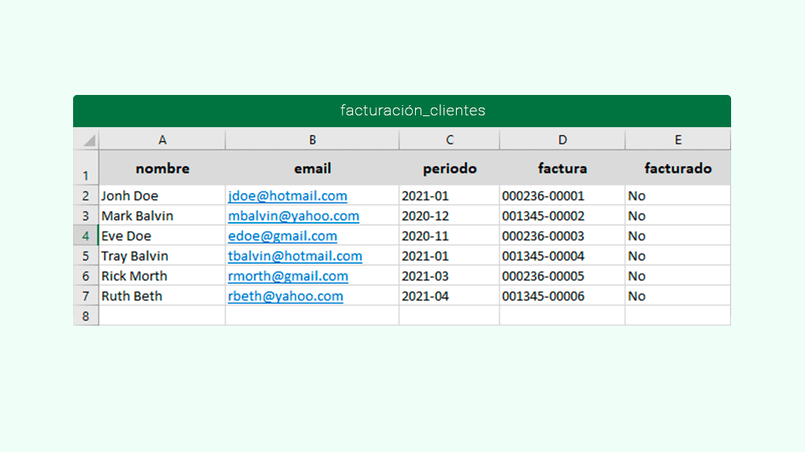Image resolution: width=805 pixels, height=452 pixels.
Task: Select periodo cell 2021-03
Action: pyautogui.click(x=449, y=275)
